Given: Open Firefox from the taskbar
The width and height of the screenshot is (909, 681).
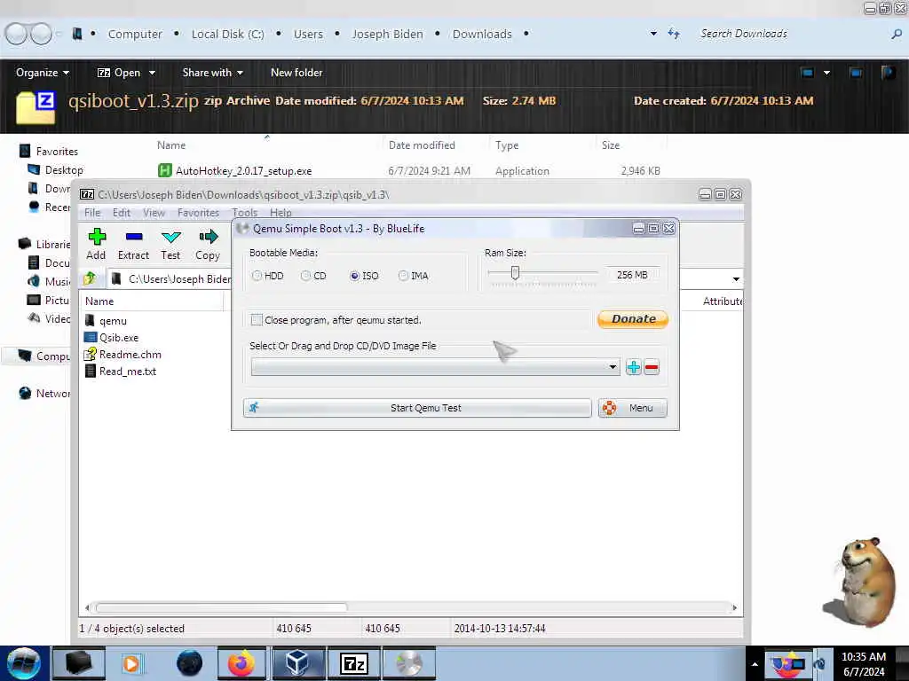Looking at the screenshot, I should [x=241, y=663].
